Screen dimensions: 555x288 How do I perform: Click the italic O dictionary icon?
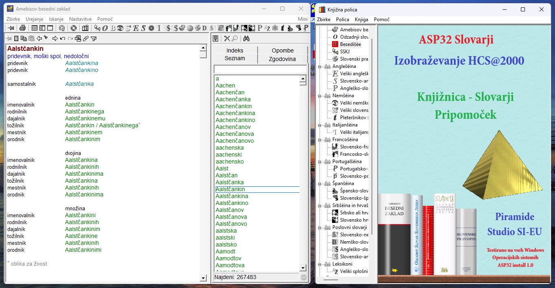tap(105, 28)
